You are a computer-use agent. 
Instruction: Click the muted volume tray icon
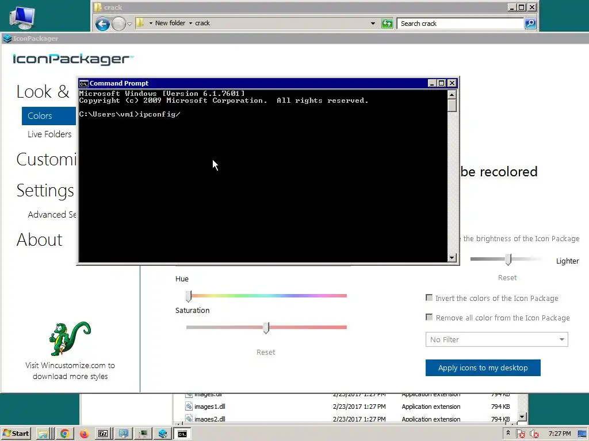[x=534, y=434]
